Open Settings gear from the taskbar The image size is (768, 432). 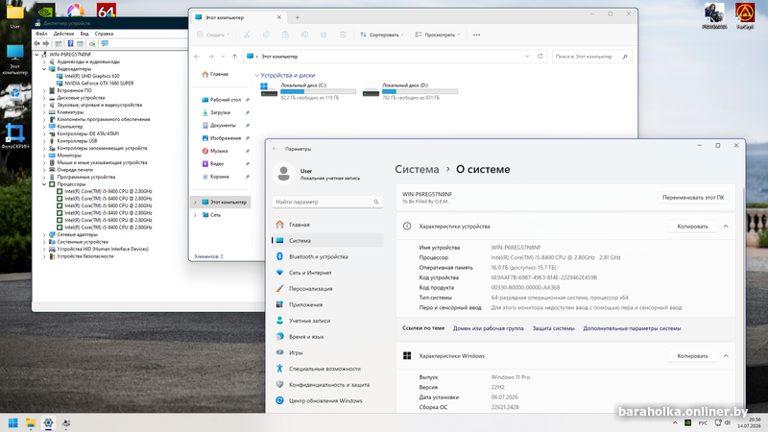pos(49,423)
